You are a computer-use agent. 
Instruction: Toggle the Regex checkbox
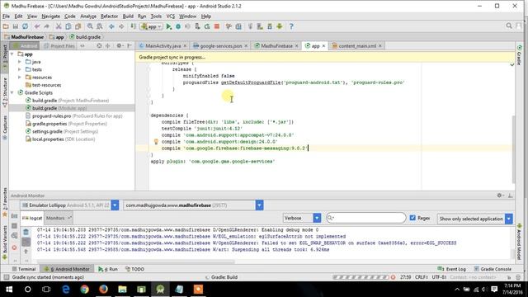click(412, 218)
